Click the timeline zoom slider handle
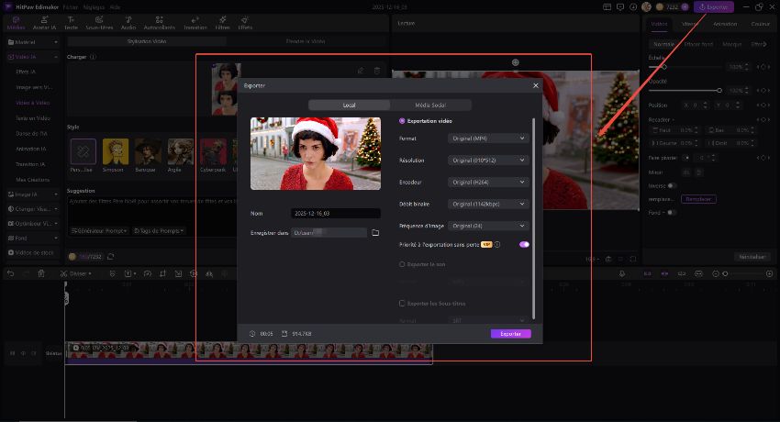The height and width of the screenshot is (422, 780). click(725, 273)
